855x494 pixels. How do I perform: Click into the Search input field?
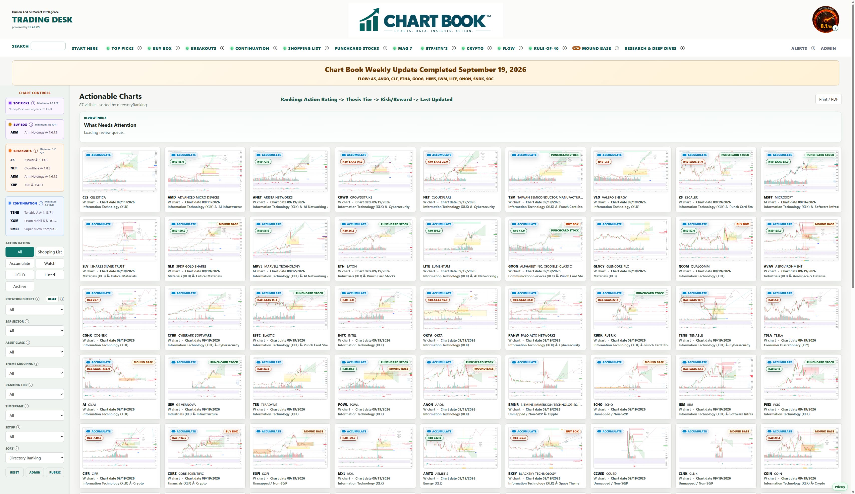point(48,46)
